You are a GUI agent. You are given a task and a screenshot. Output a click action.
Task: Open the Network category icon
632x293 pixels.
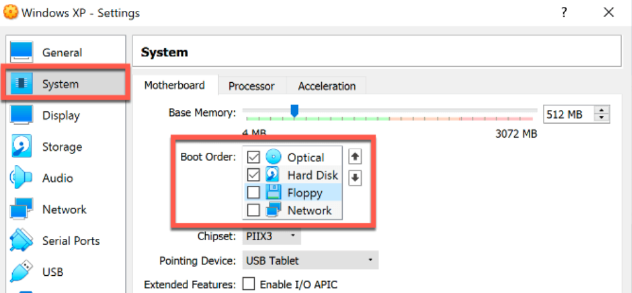coord(20,209)
